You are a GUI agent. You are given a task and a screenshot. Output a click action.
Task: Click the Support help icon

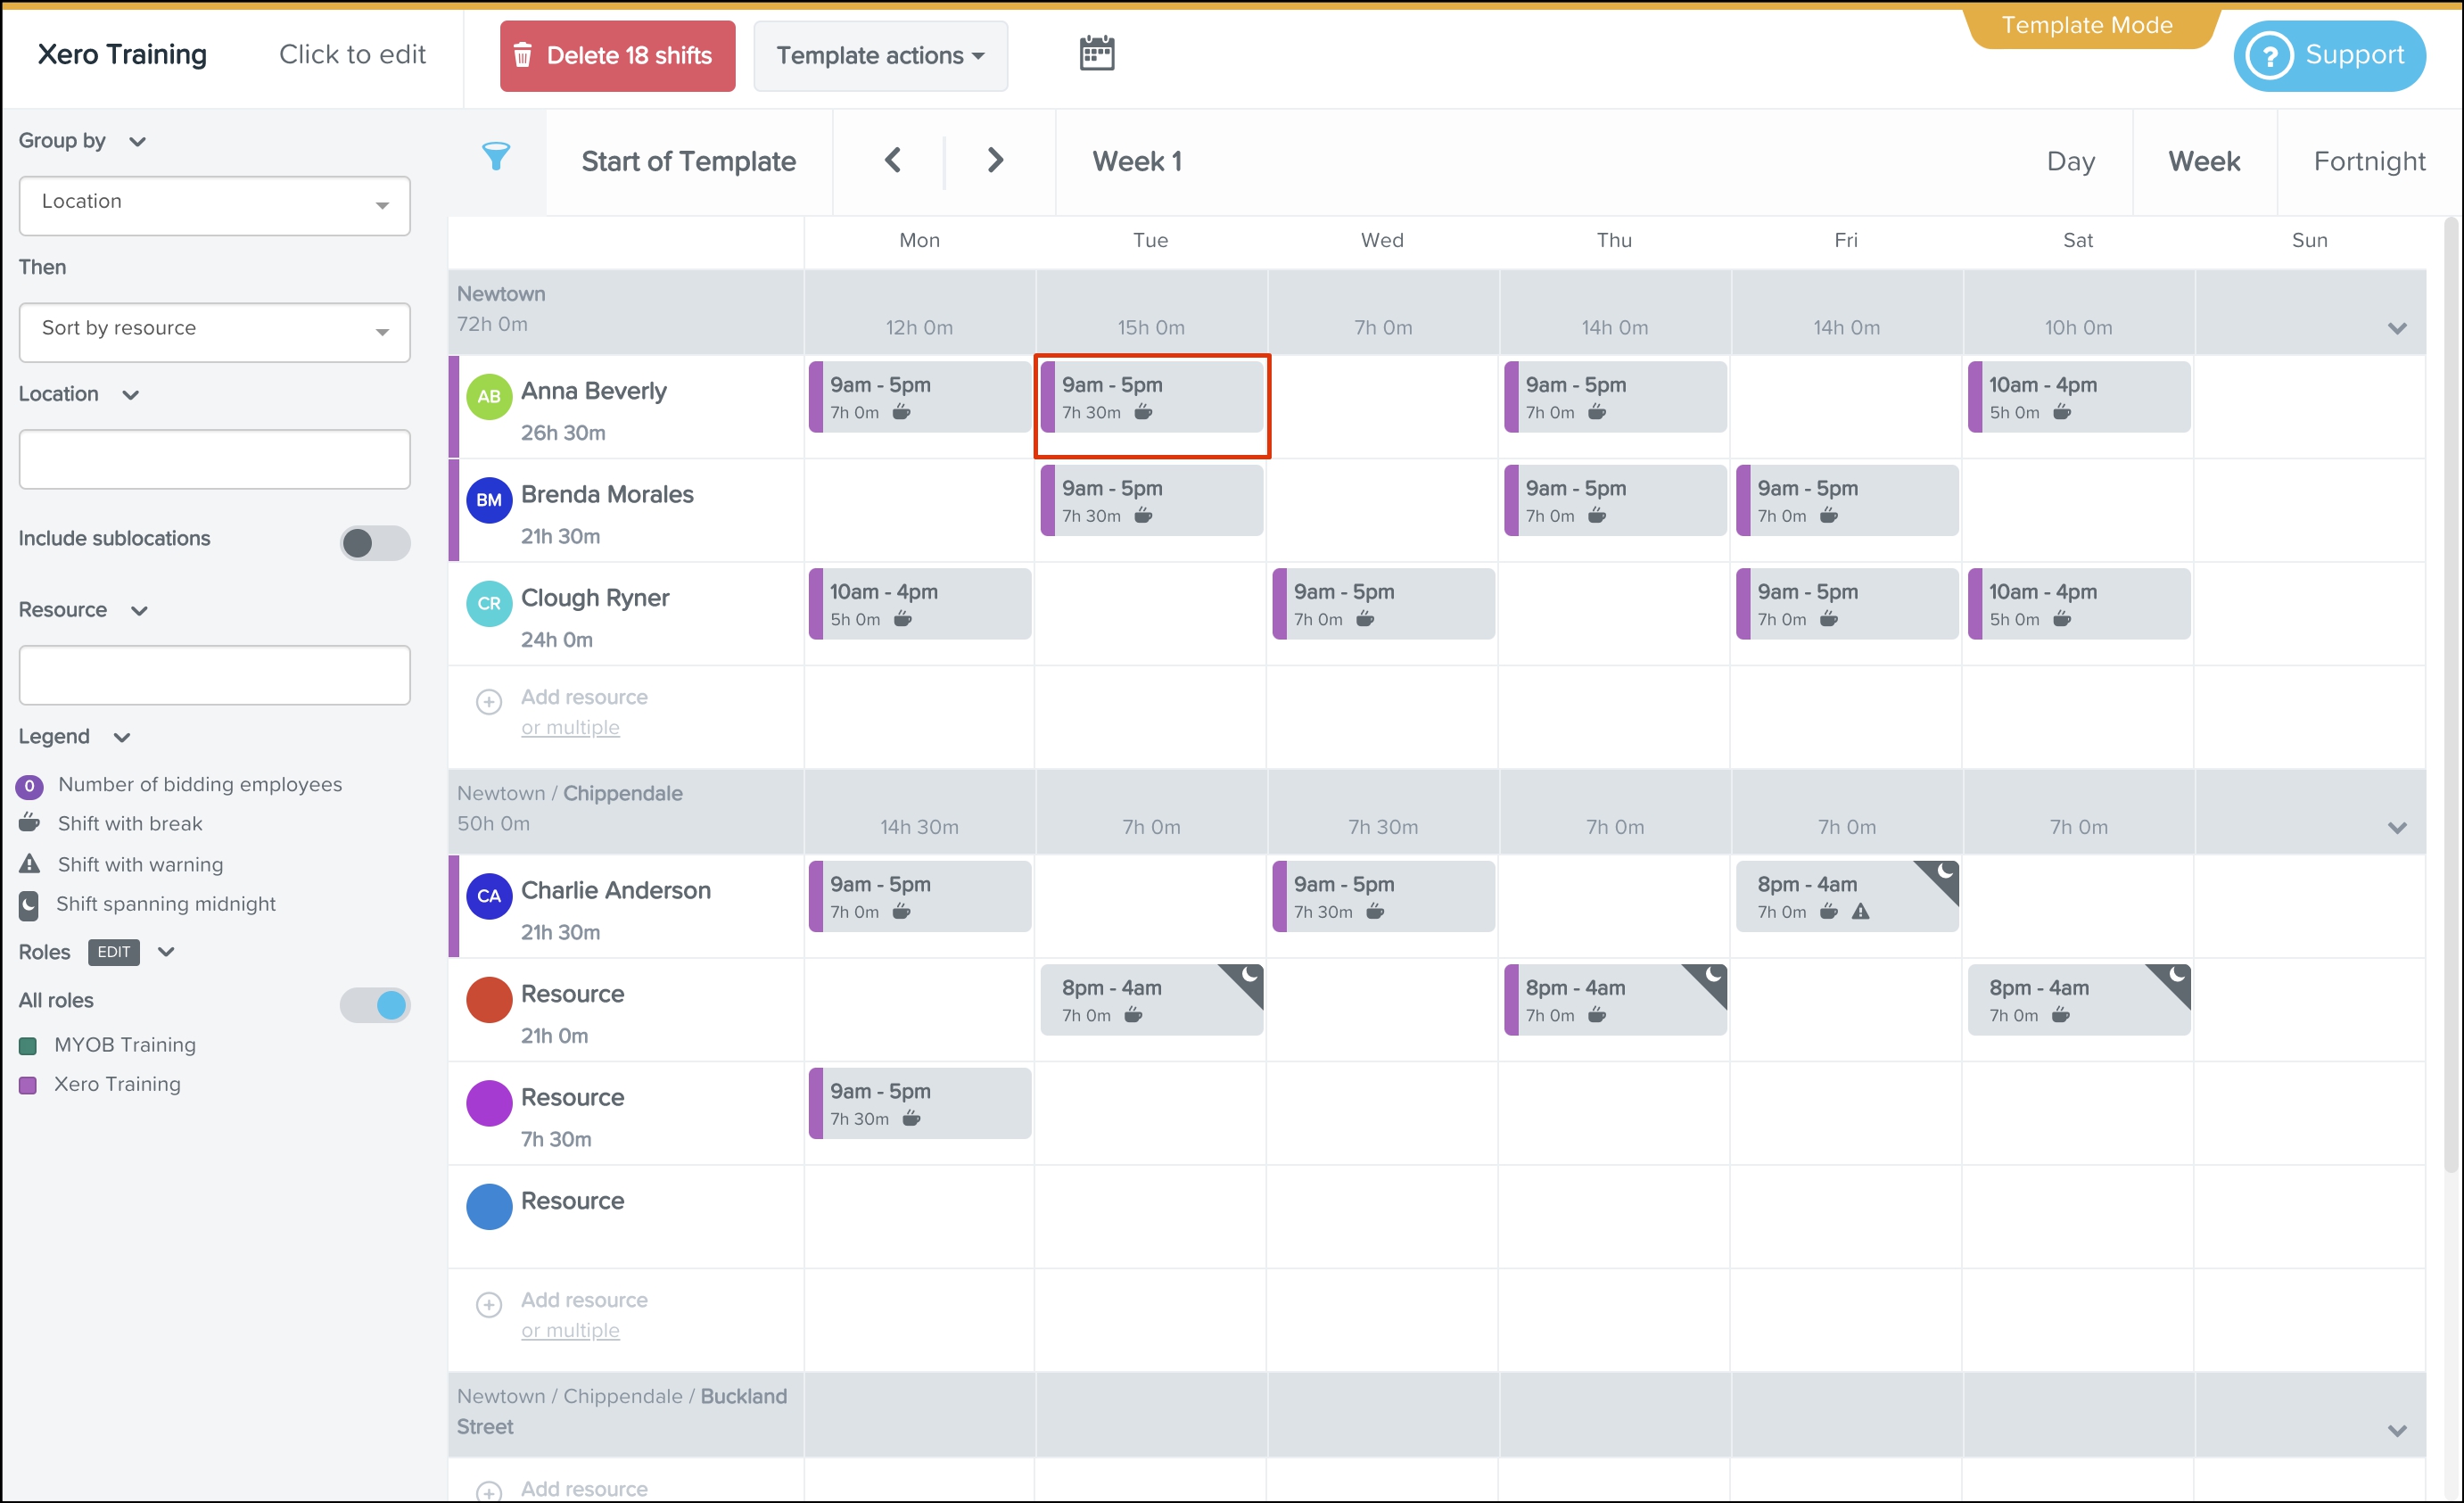(x=2269, y=56)
